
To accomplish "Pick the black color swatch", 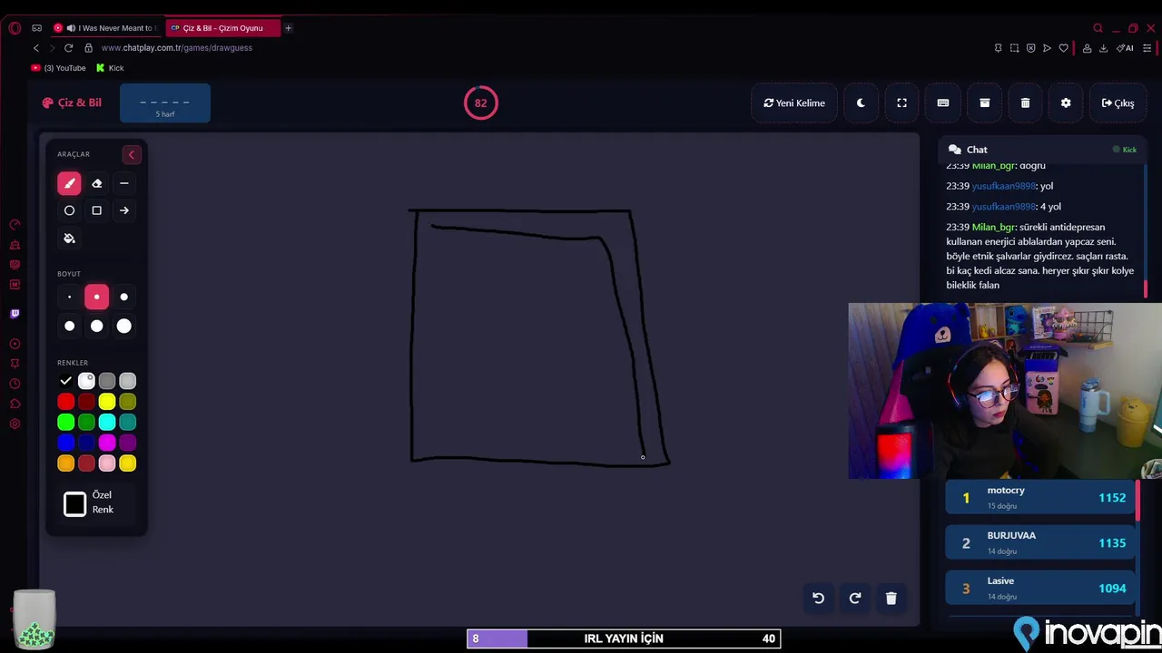I will [x=65, y=381].
